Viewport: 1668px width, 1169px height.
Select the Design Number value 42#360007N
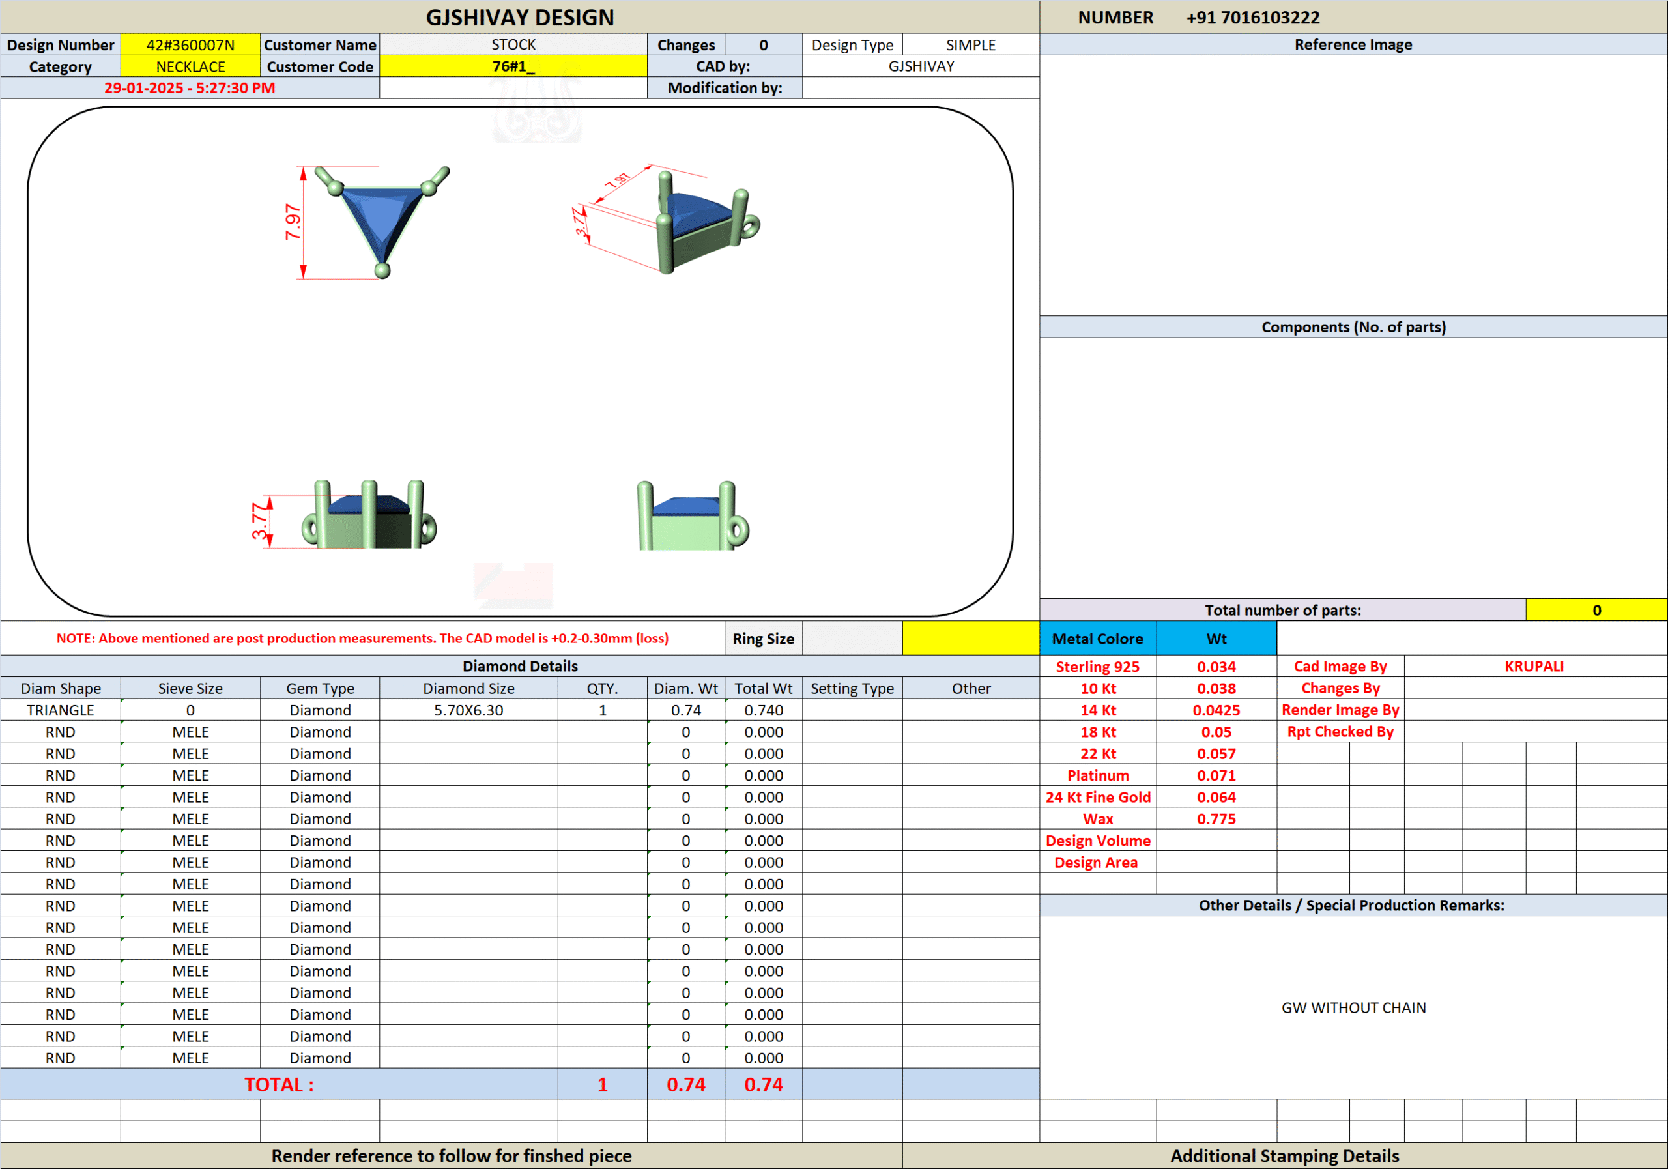[190, 45]
